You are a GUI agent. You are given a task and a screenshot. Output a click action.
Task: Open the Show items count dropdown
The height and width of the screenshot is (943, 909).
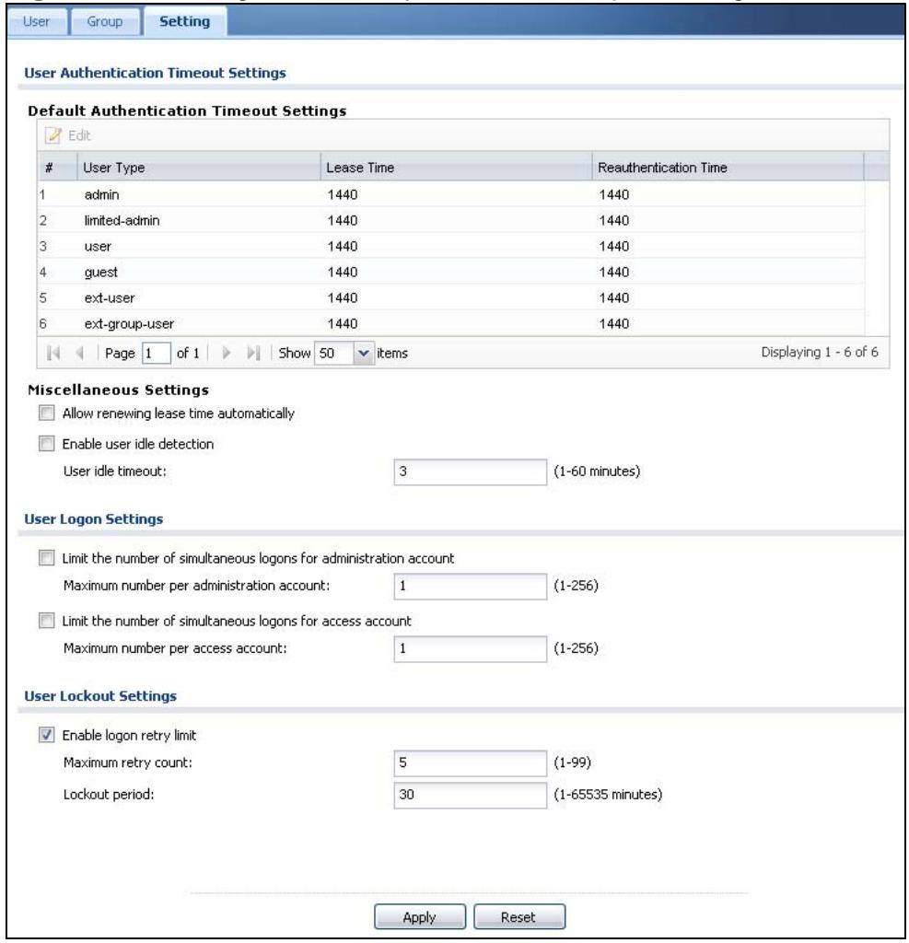362,353
